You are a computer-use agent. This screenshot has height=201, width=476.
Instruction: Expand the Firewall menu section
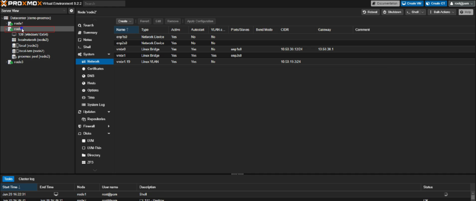(x=109, y=126)
